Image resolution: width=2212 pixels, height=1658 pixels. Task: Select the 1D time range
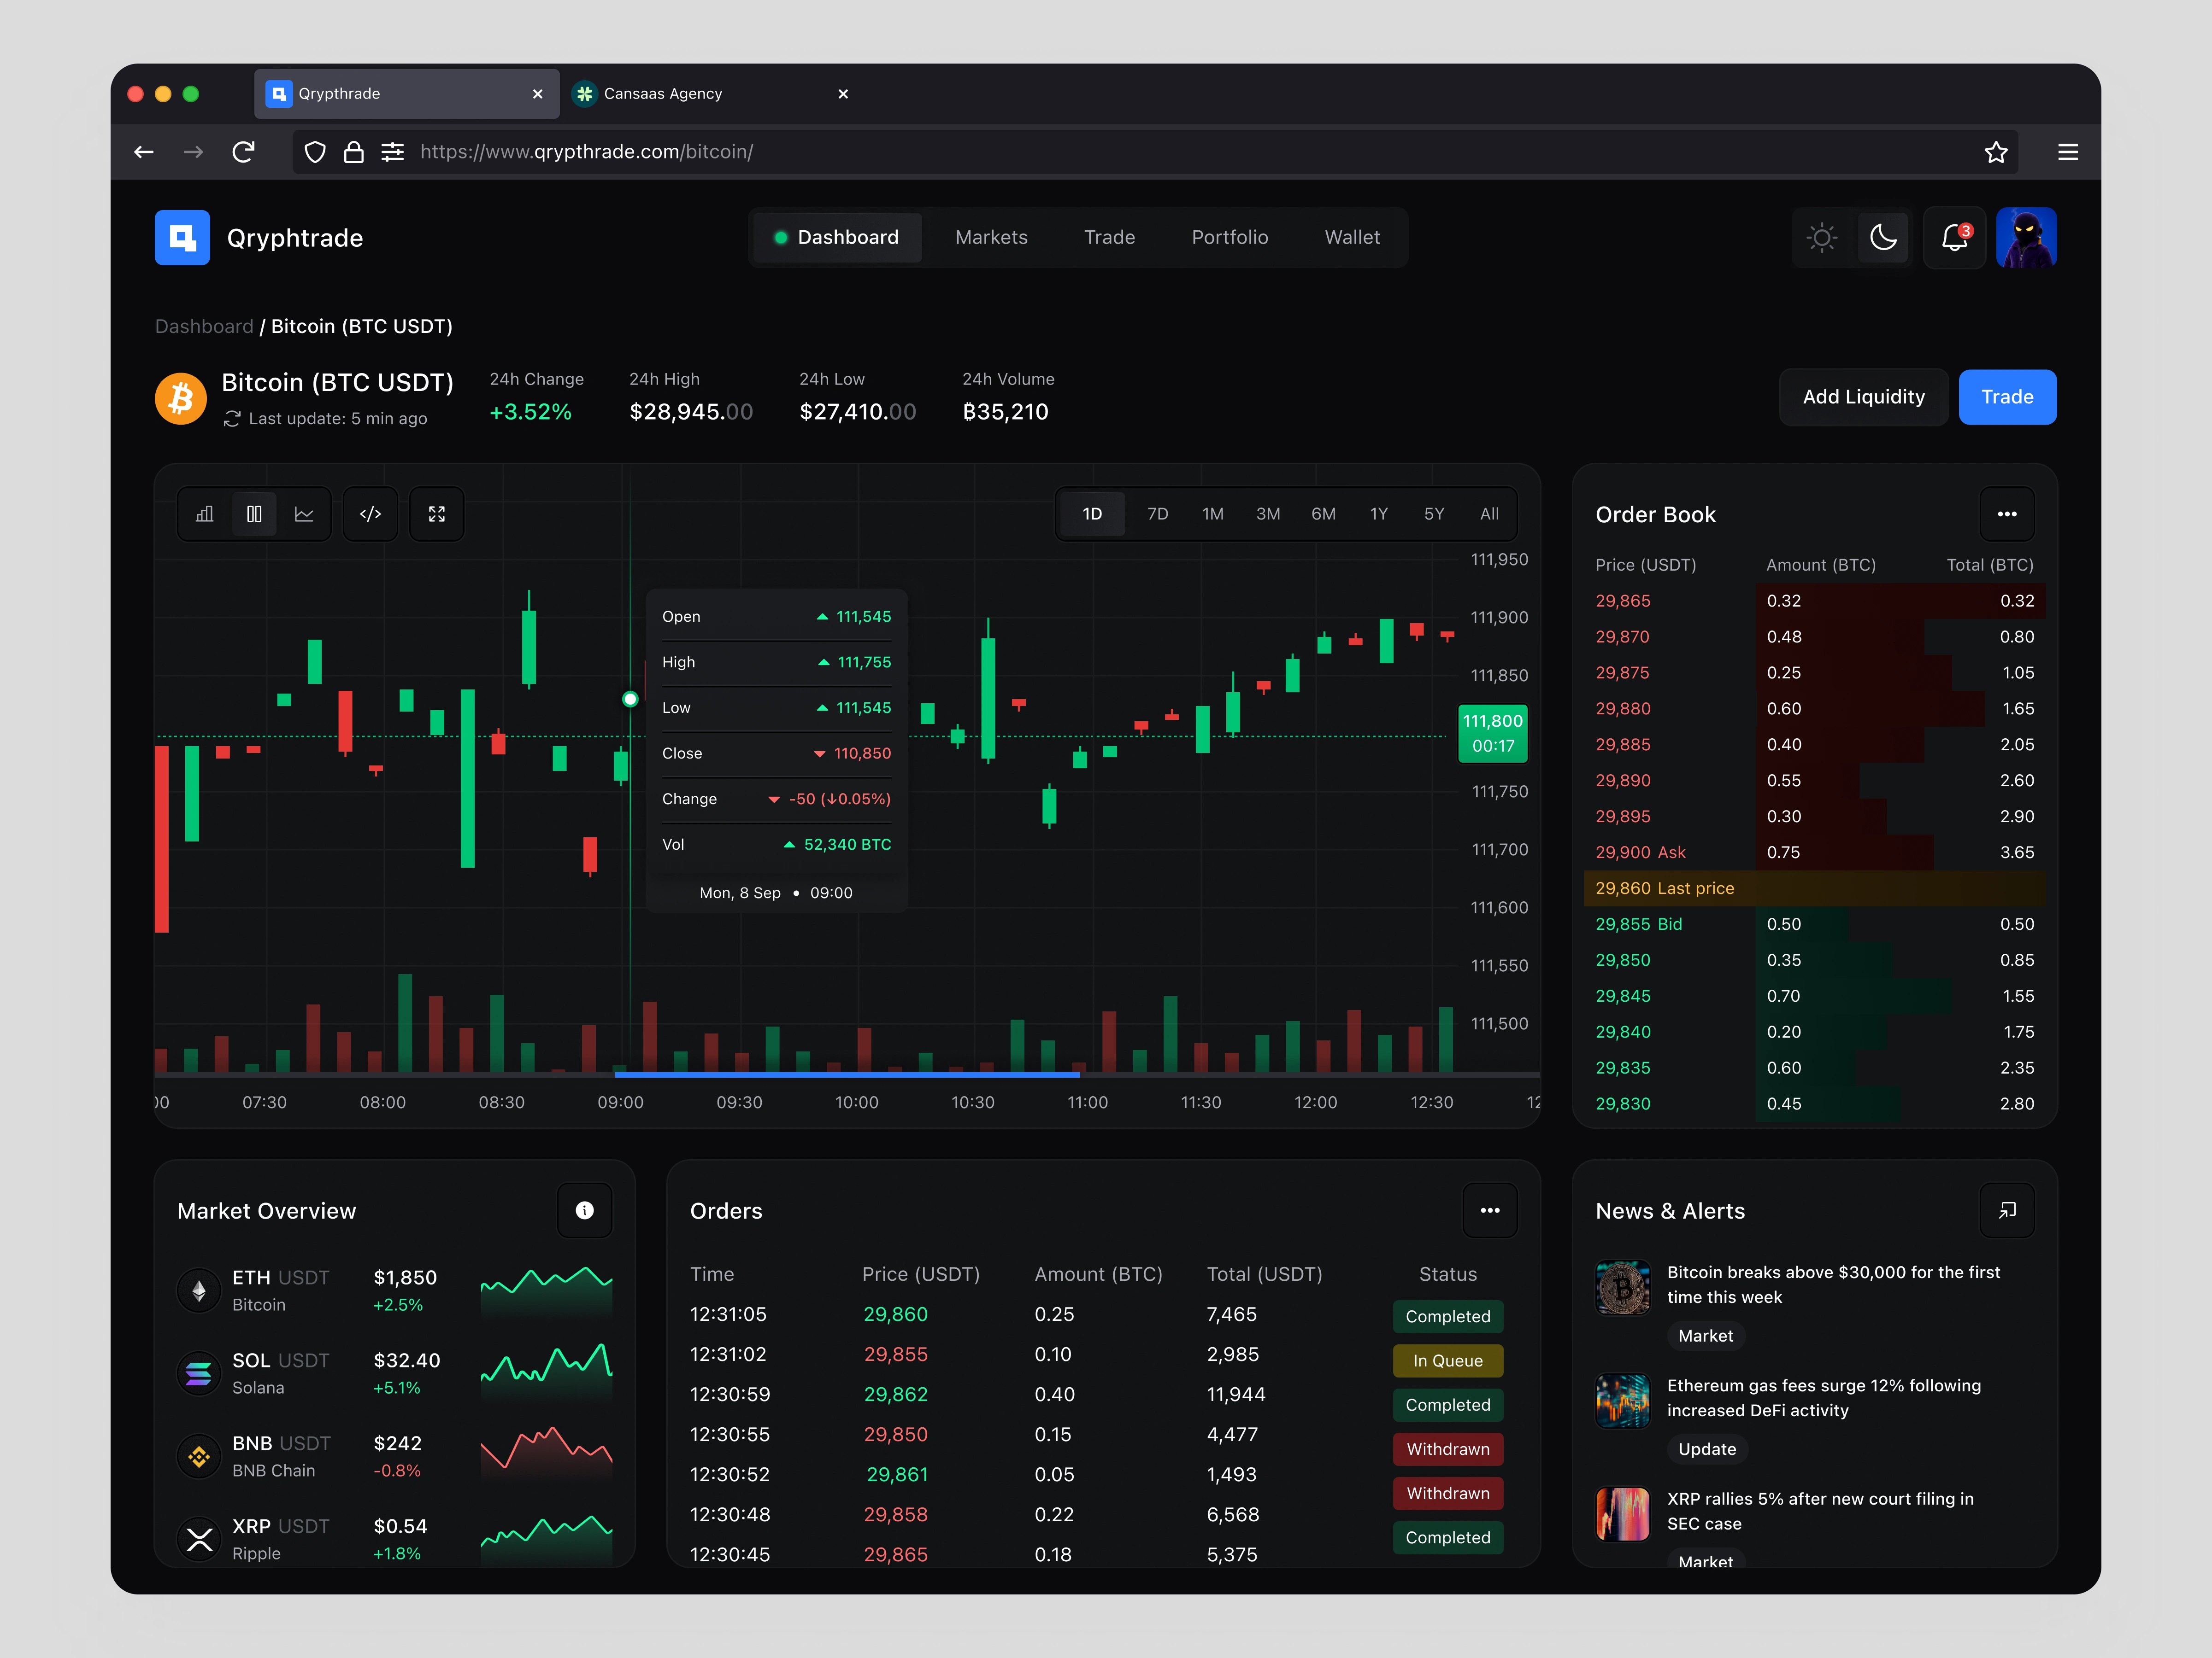1092,514
